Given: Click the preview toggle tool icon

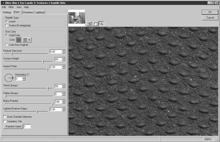Looking at the screenshot, I should (89, 24).
